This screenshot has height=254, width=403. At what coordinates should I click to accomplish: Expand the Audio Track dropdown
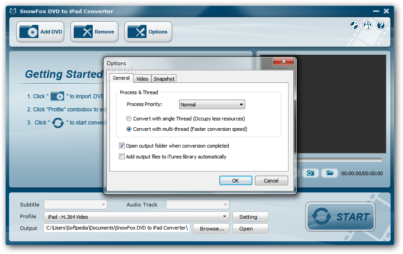198,205
